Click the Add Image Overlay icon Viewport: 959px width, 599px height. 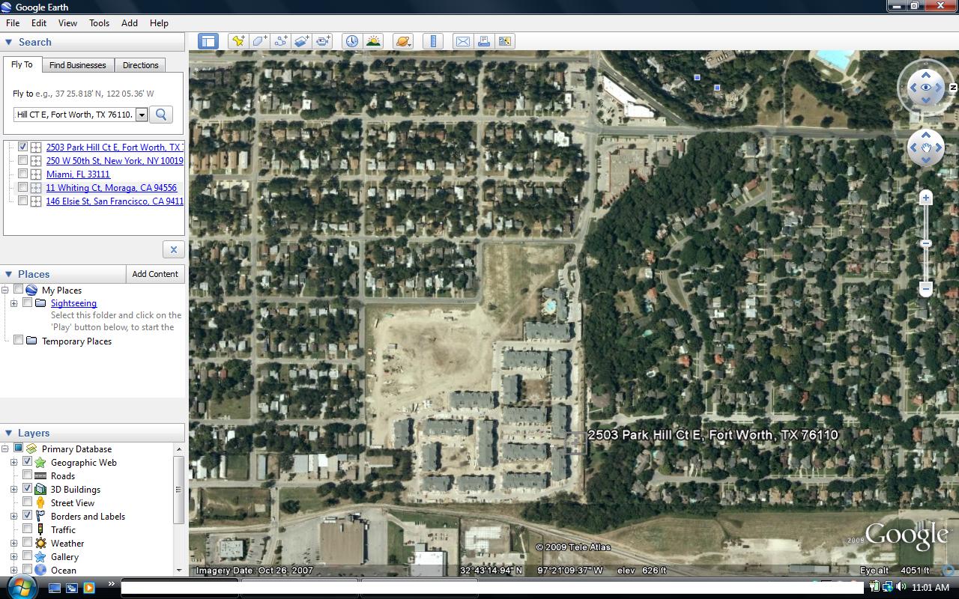302,41
